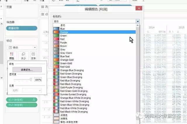The image size is (187, 124).
Task: Pick Red-Black-White Diverging palette
Action: (94, 112)
